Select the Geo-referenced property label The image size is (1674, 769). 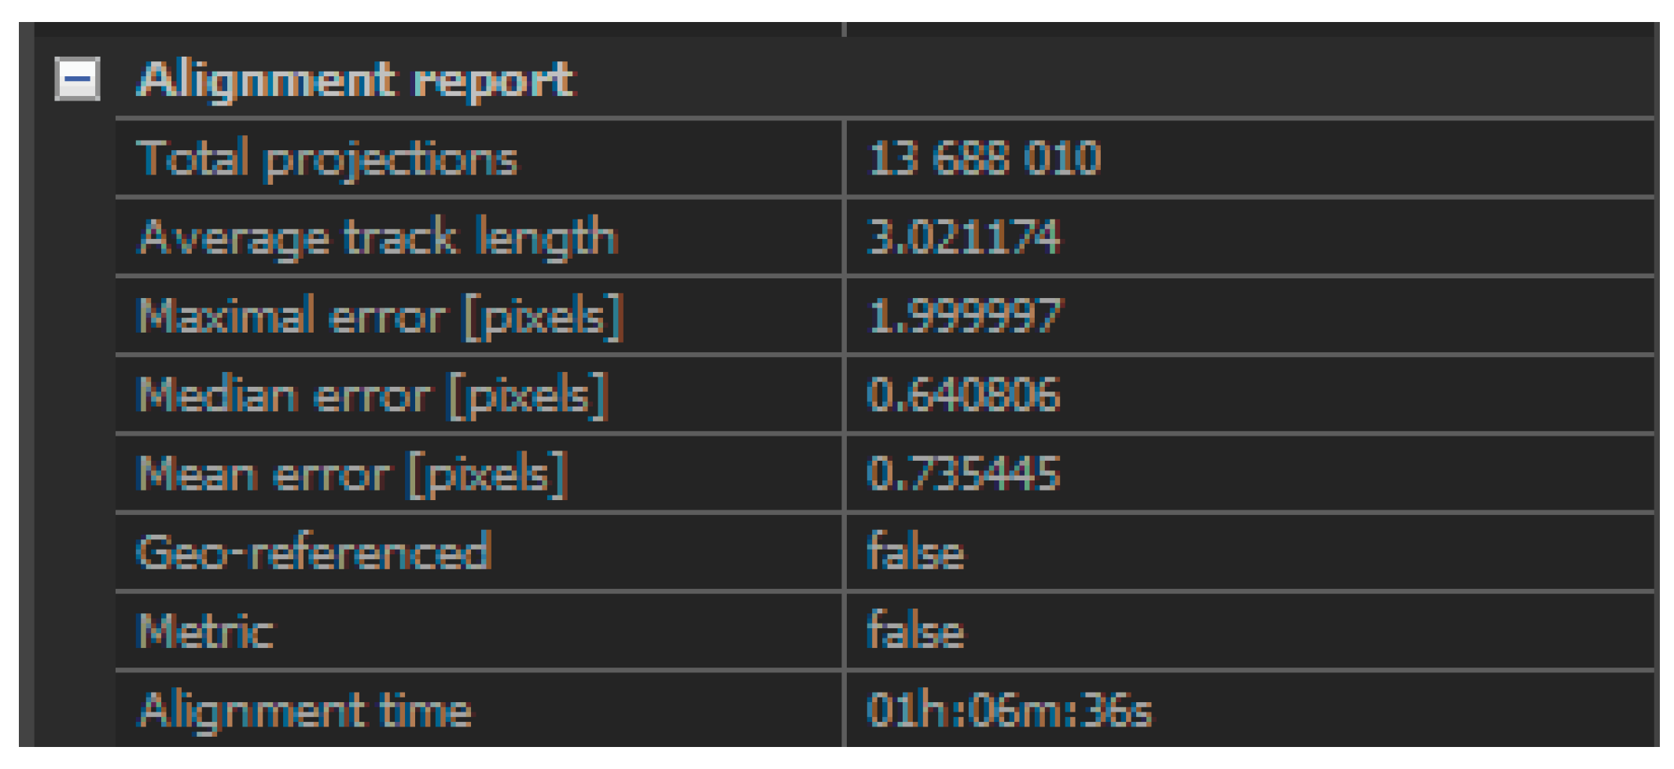pyautogui.click(x=314, y=552)
